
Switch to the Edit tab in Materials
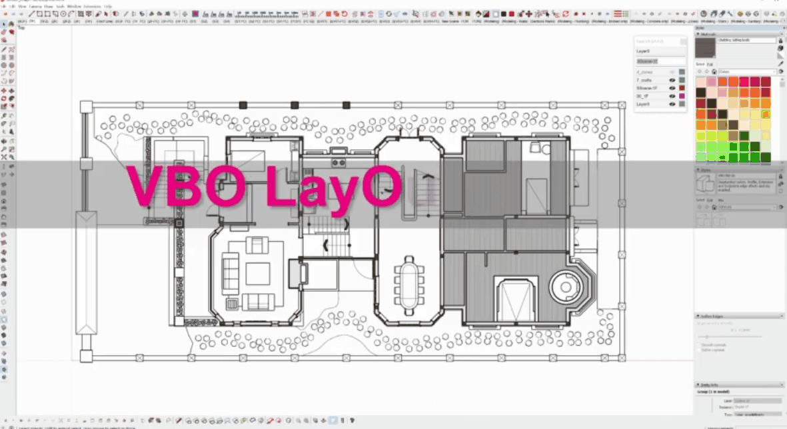[710, 65]
